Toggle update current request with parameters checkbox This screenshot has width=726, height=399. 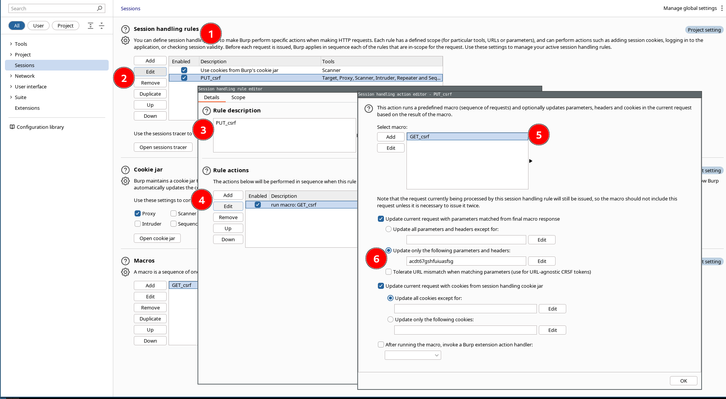381,219
